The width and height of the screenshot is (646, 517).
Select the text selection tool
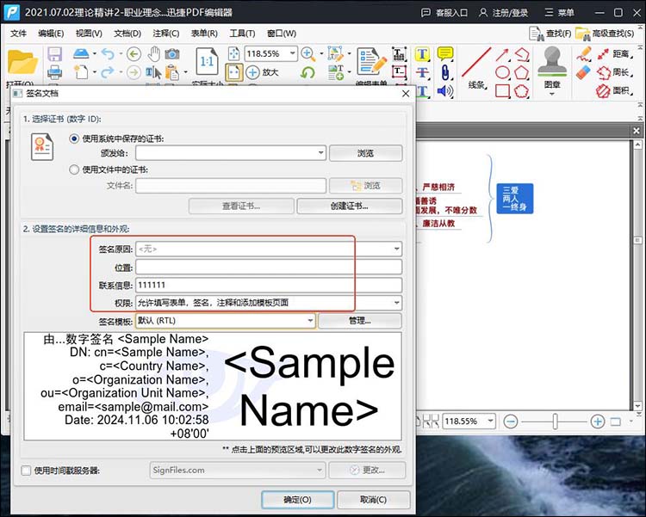(x=153, y=72)
